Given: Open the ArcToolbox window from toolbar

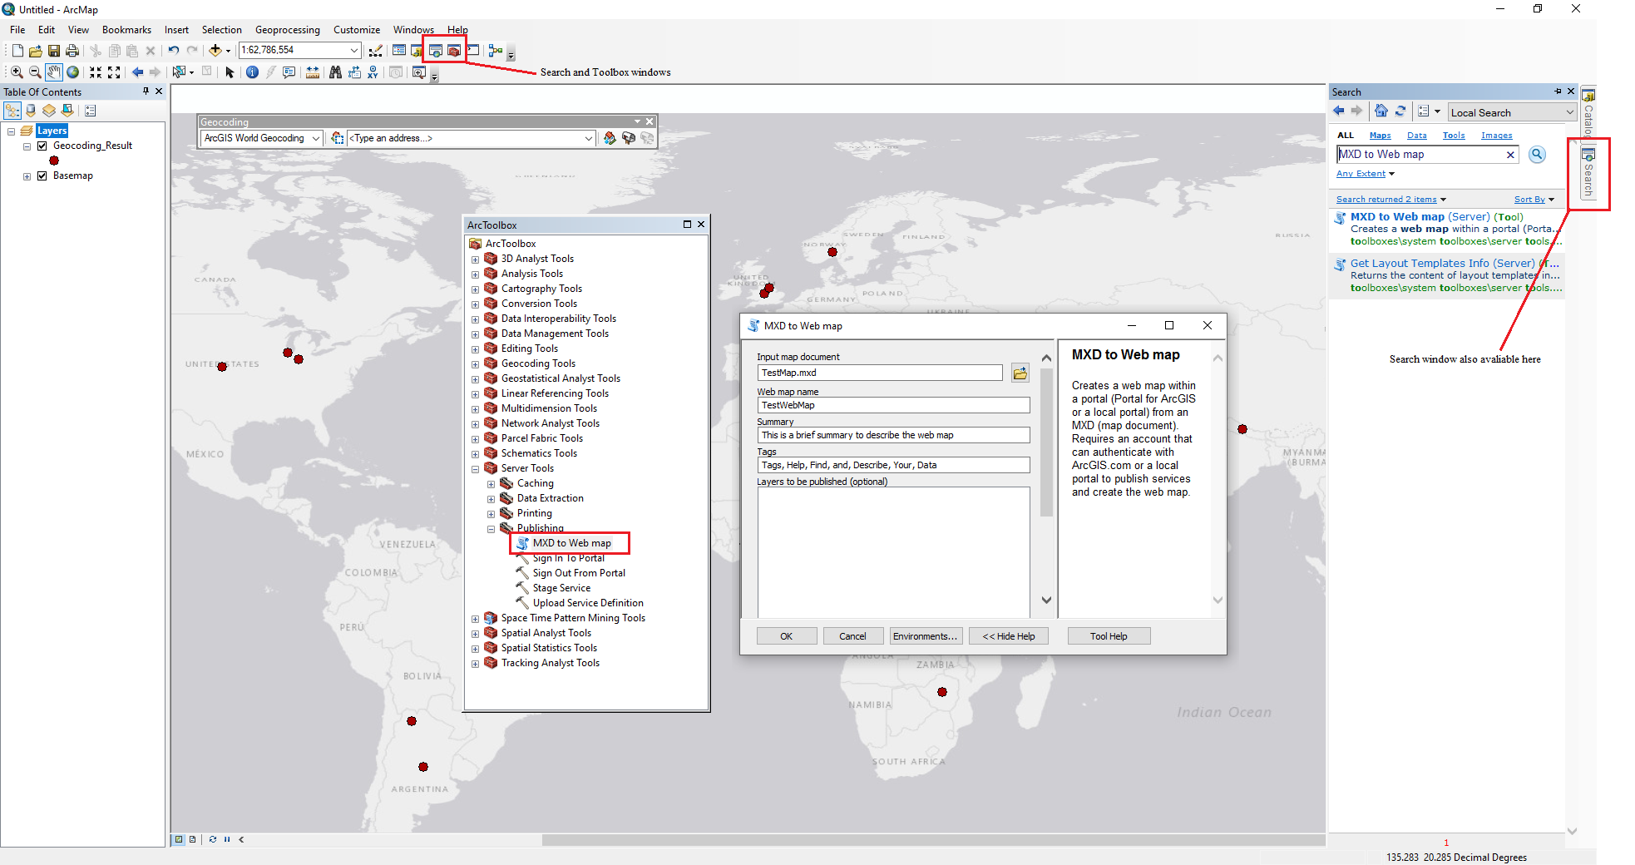Looking at the screenshot, I should [x=454, y=51].
